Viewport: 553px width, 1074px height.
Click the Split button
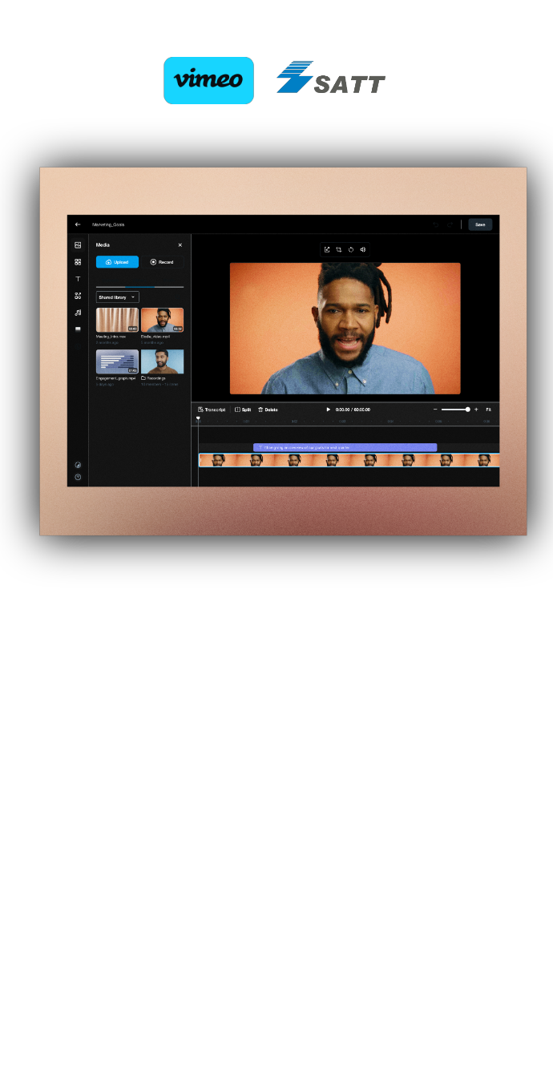pos(243,410)
